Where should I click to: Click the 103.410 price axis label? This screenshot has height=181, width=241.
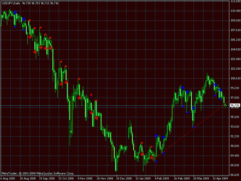coord(235,59)
